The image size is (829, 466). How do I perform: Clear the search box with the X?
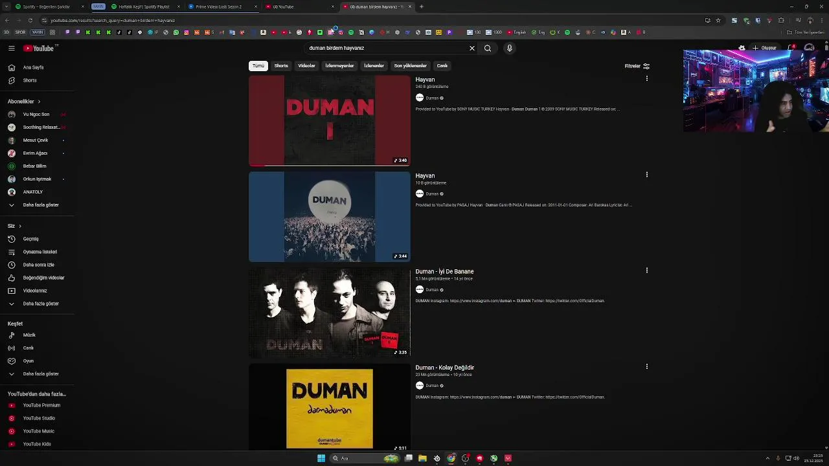tap(472, 48)
